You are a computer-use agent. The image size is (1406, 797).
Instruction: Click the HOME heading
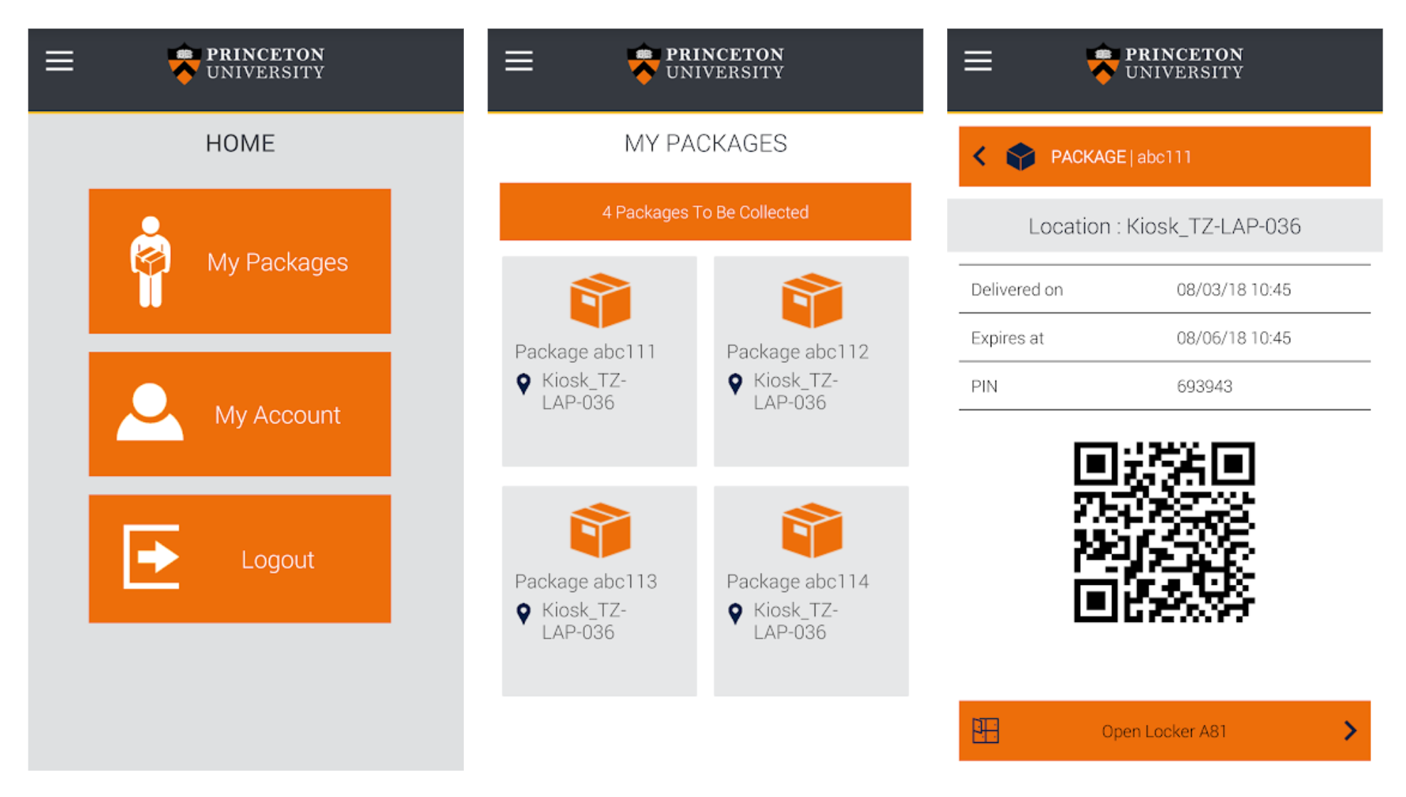pos(240,144)
